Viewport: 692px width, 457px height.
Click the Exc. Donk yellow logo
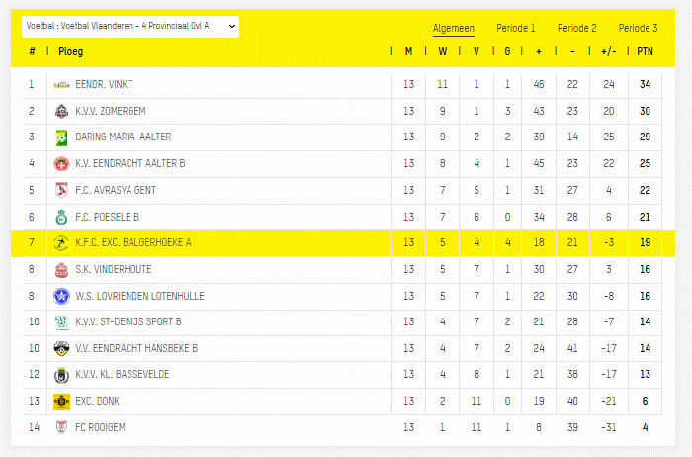pyautogui.click(x=61, y=401)
